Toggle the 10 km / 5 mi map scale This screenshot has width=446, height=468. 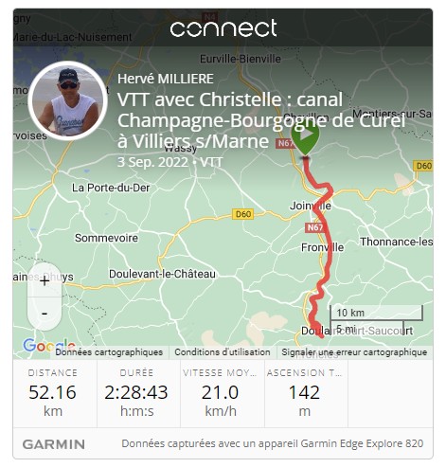click(x=376, y=318)
